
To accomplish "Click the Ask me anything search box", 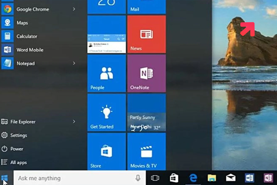I will [80, 178].
